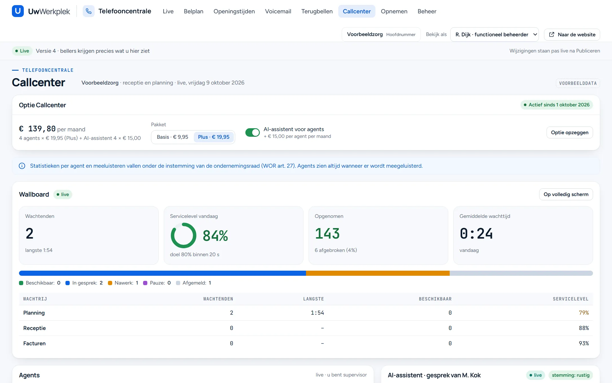
Task: Select the Basis € 9,95 package
Action: point(173,137)
